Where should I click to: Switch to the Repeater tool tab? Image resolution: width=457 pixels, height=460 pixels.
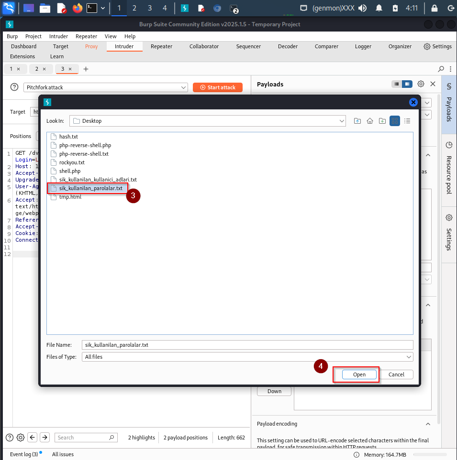coord(161,46)
